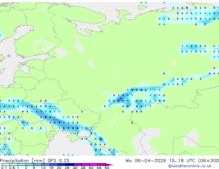219x169 pixels.
Task: Click the 'Precipitation [mm]' title text
Action: coord(22,161)
